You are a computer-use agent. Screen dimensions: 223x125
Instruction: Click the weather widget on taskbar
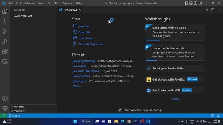(7, 122)
